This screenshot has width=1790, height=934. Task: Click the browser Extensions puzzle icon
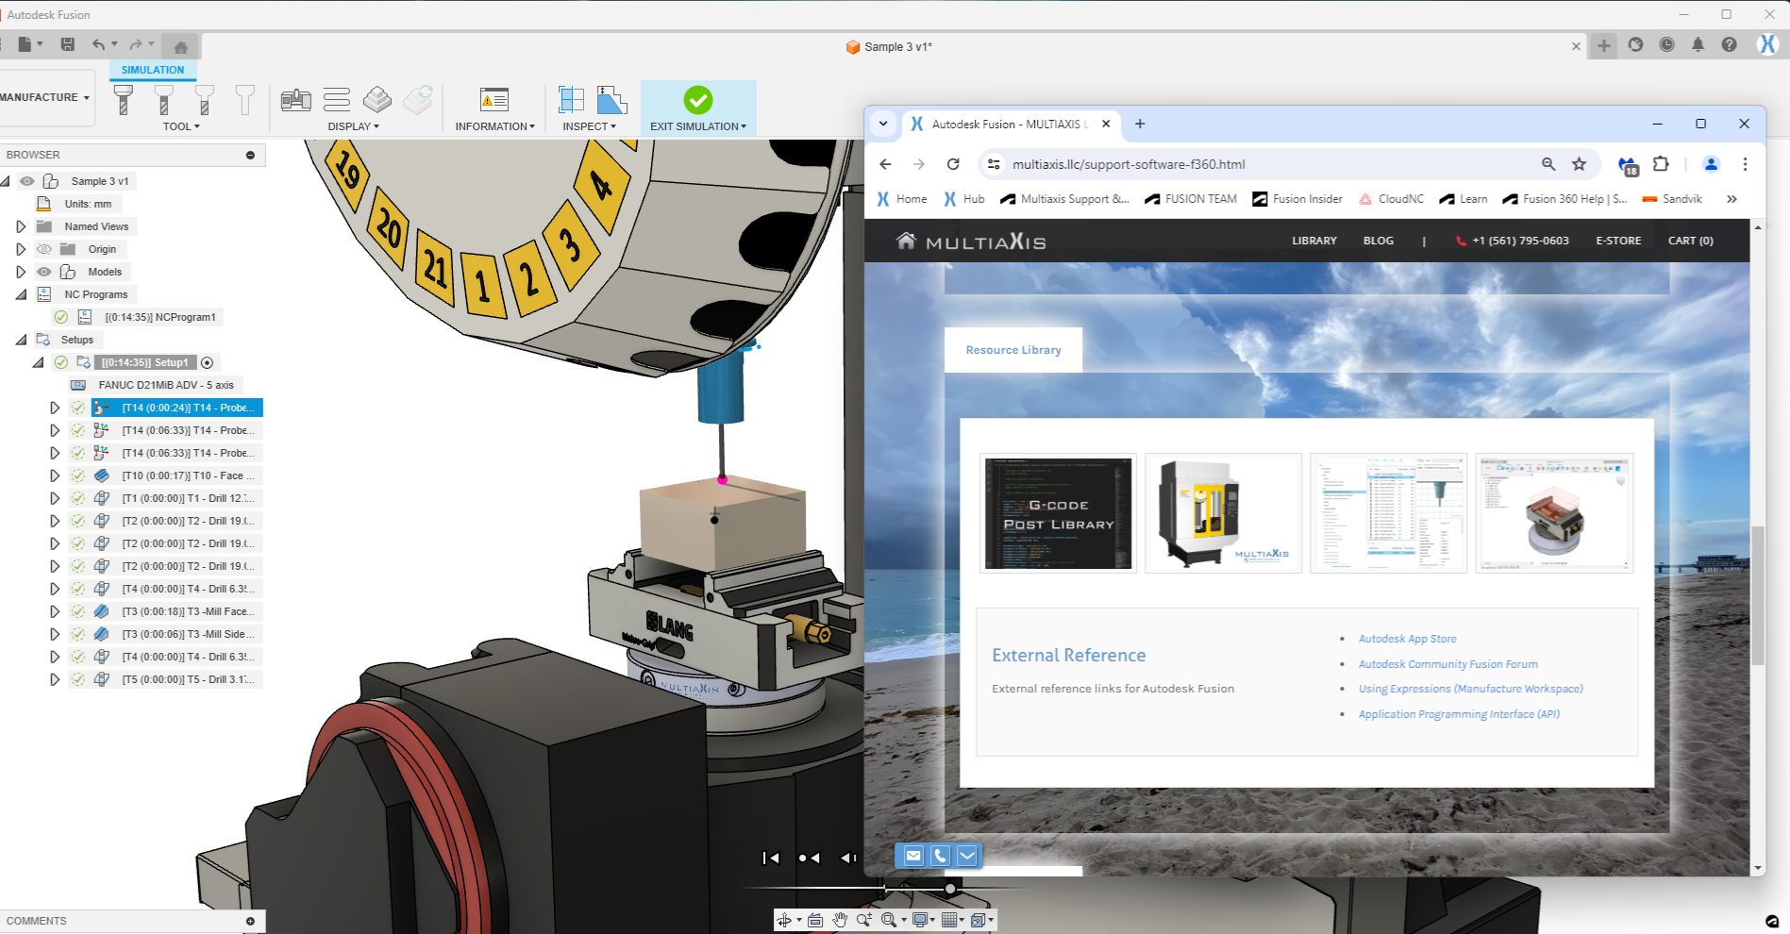1661,164
